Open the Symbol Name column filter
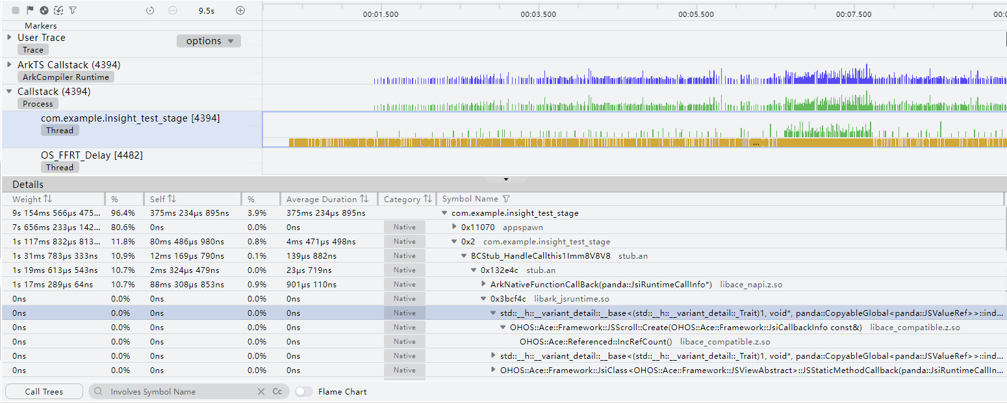1007x403 pixels. 507,199
